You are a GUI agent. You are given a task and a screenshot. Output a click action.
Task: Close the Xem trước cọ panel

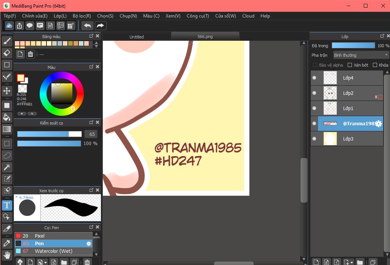pos(97,190)
